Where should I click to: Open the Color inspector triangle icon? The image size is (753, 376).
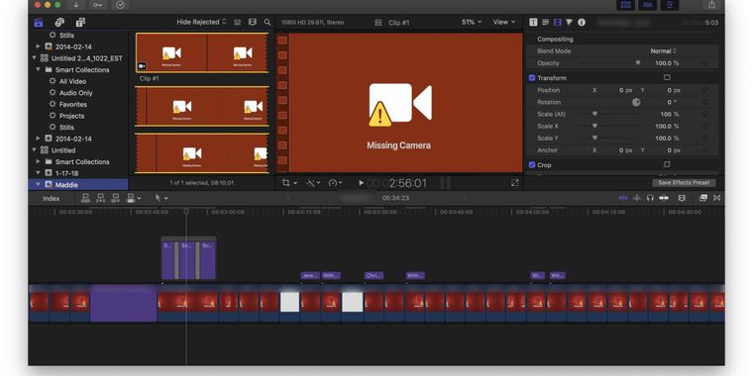click(569, 22)
